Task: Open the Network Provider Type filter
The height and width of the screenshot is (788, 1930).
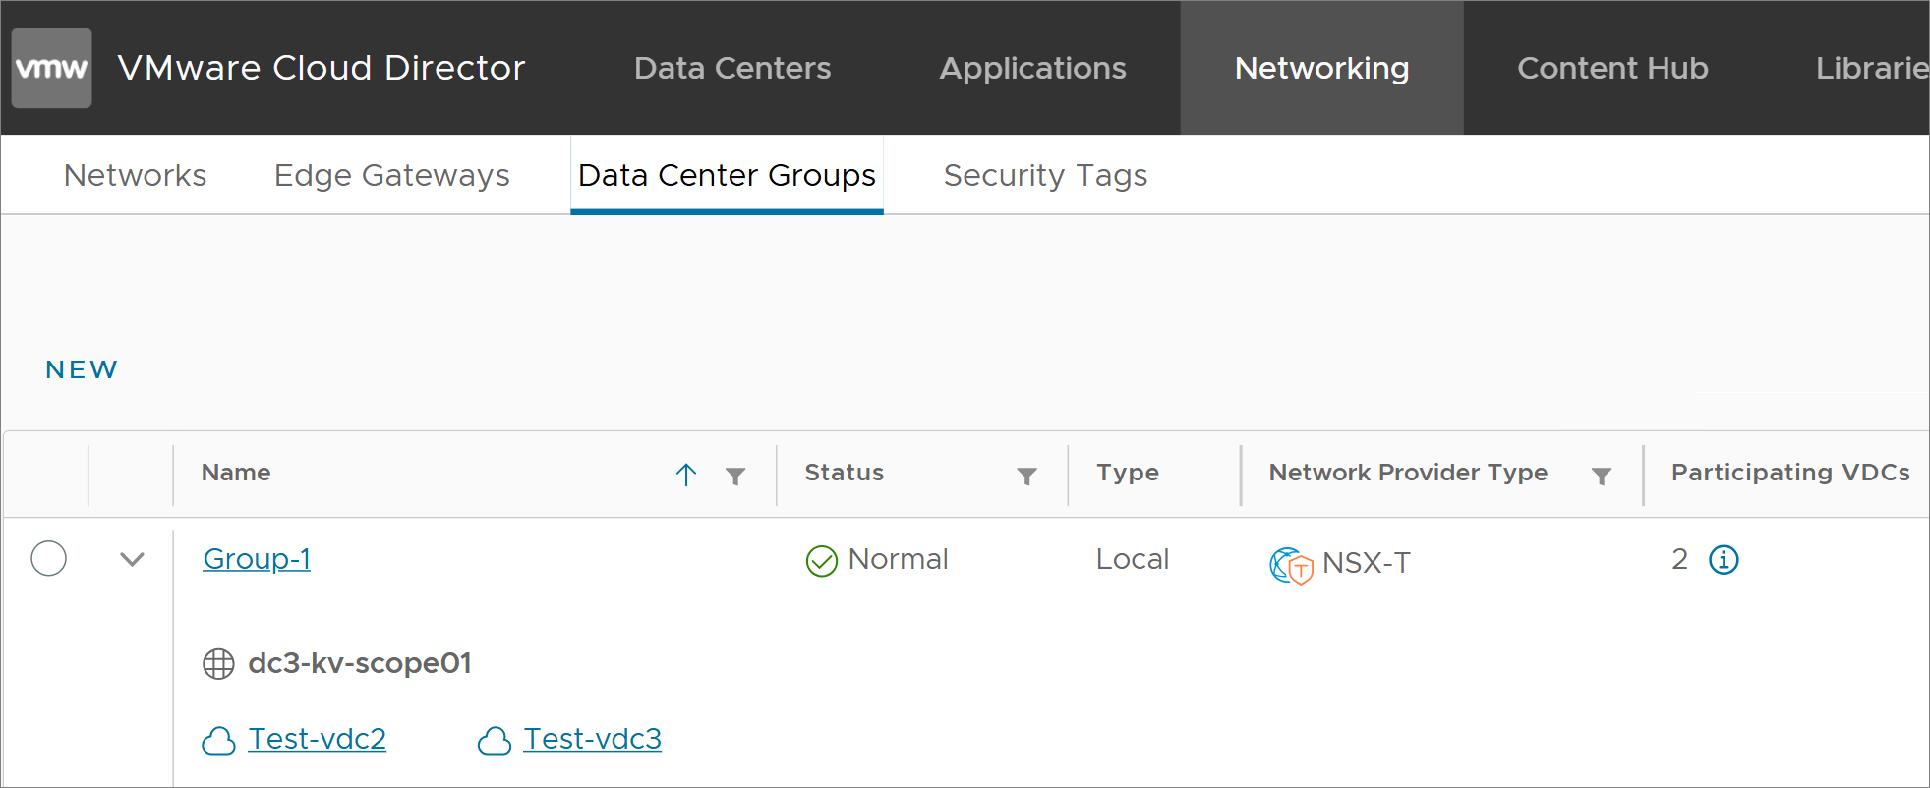Action: pyautogui.click(x=1602, y=477)
